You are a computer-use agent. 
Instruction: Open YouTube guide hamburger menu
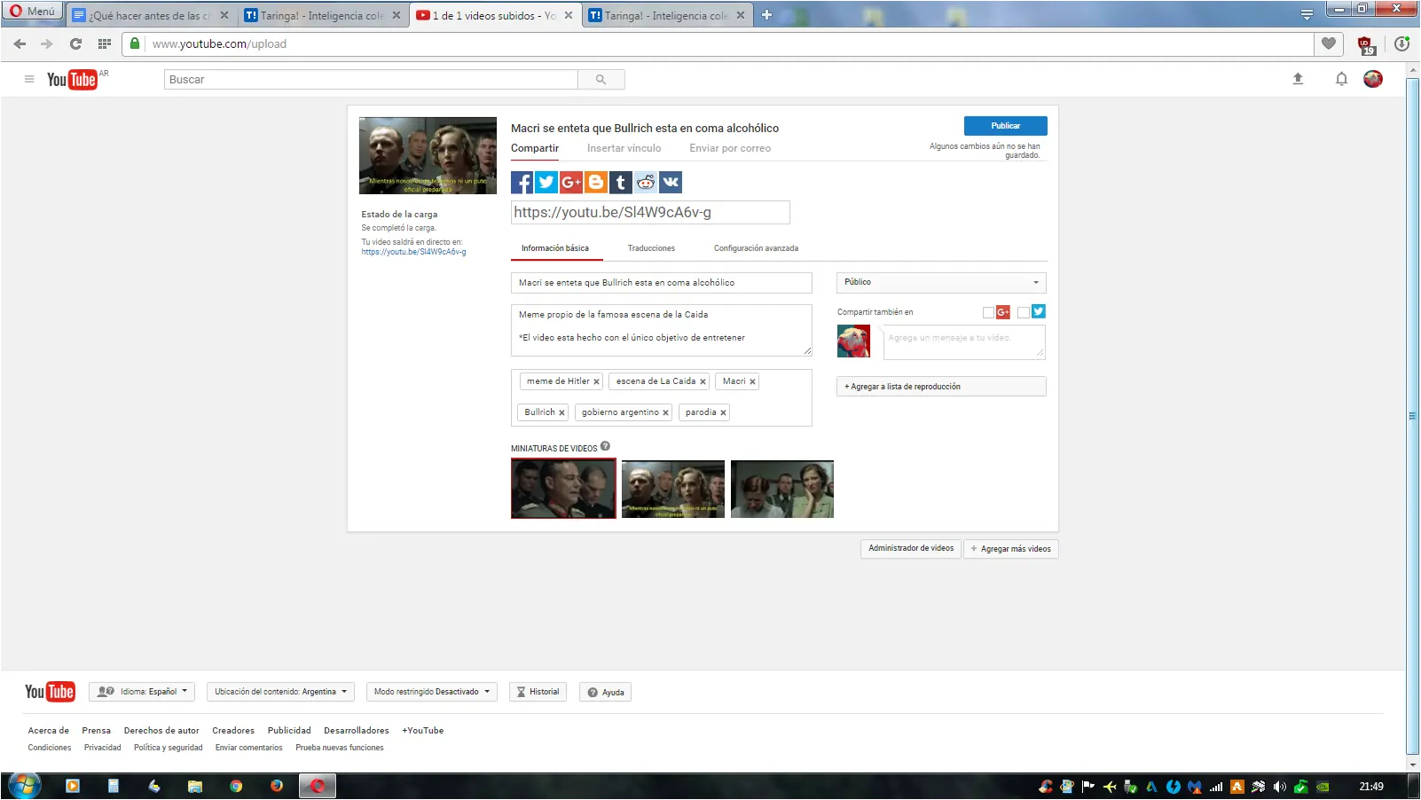pos(29,79)
